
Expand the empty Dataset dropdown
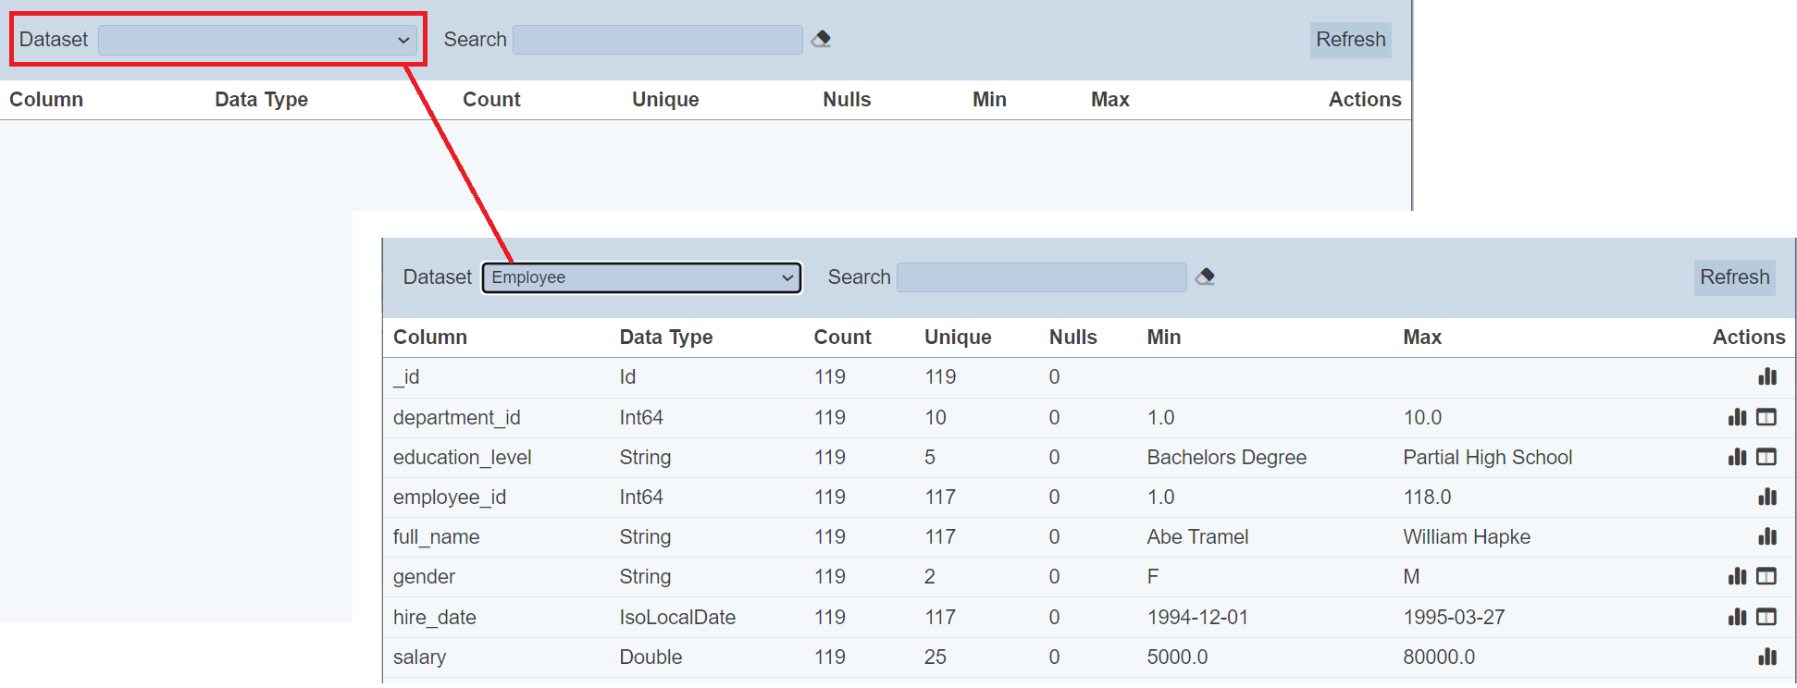point(257,40)
